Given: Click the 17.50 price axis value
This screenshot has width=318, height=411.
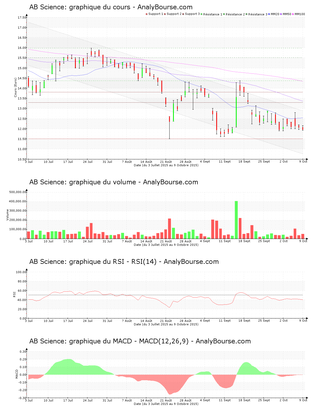Looking at the screenshot, I should [22, 18].
